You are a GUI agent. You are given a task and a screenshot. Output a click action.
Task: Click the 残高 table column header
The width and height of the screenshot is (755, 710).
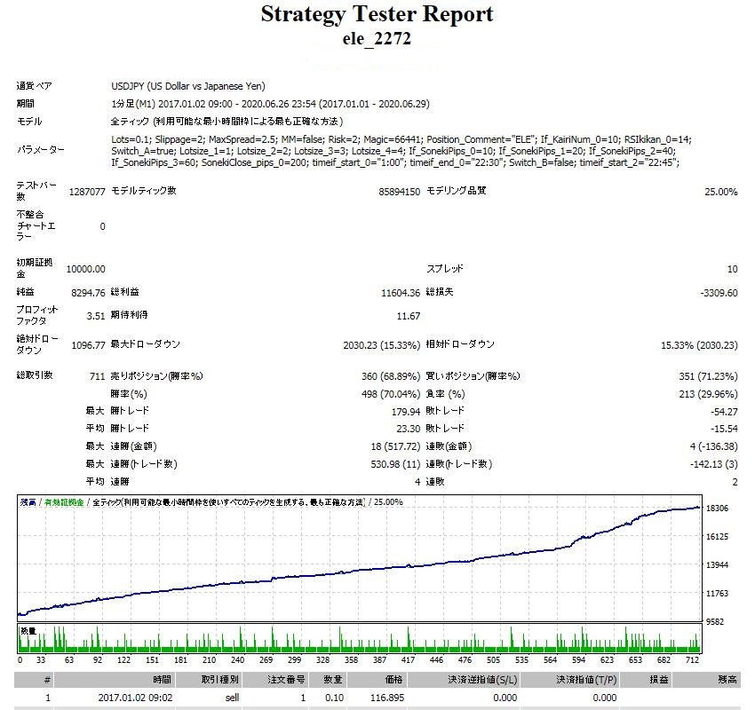pos(706,680)
